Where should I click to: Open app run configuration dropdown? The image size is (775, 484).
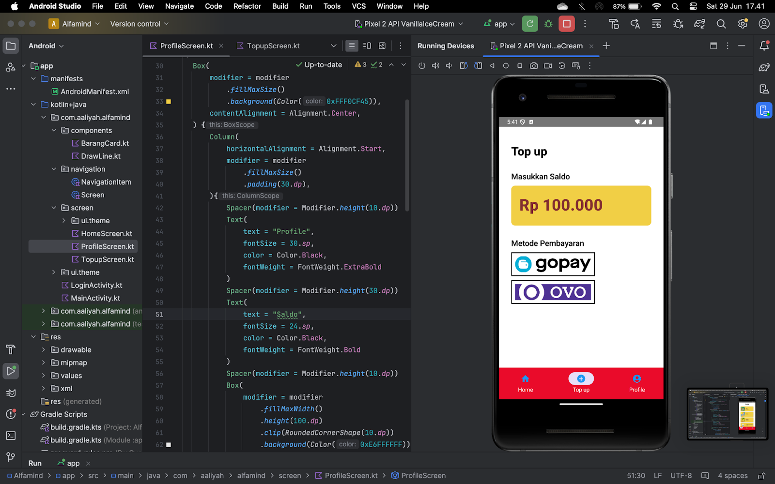click(499, 24)
